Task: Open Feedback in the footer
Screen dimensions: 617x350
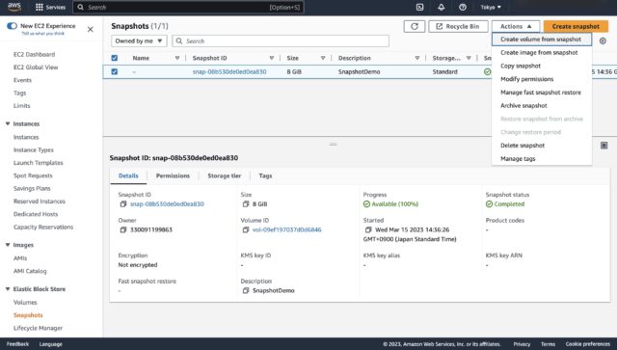Action: pos(17,344)
